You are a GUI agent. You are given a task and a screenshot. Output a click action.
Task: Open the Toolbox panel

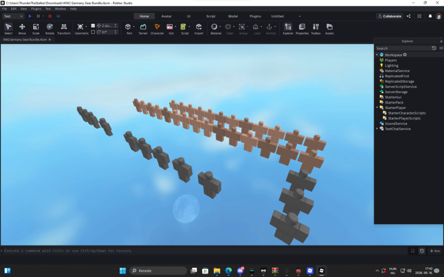click(x=316, y=29)
